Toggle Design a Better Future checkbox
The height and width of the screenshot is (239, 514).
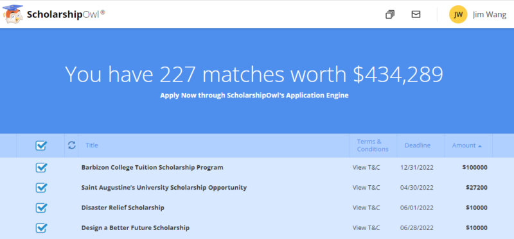[x=41, y=227]
